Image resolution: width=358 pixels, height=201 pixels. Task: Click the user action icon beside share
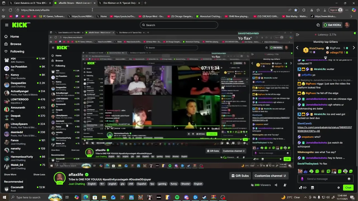[x=285, y=185]
